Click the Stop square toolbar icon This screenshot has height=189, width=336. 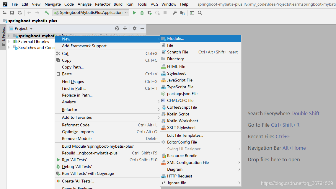[165, 13]
